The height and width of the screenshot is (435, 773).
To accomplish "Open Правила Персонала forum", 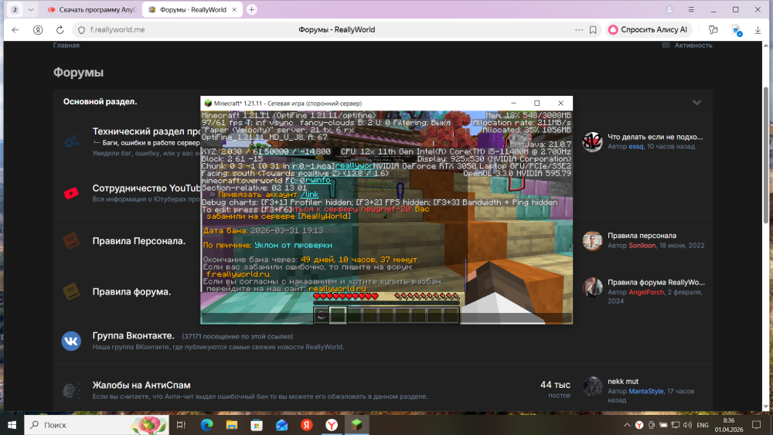I will [x=138, y=241].
